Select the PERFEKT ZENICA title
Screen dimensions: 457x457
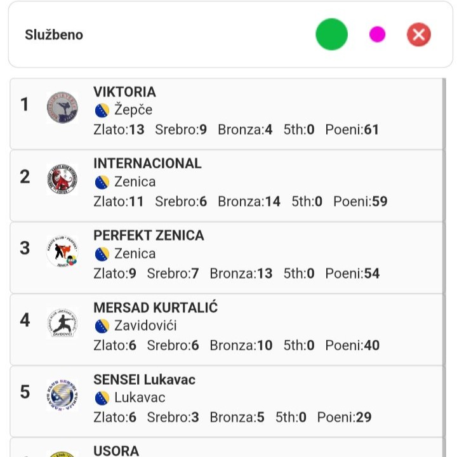149,235
